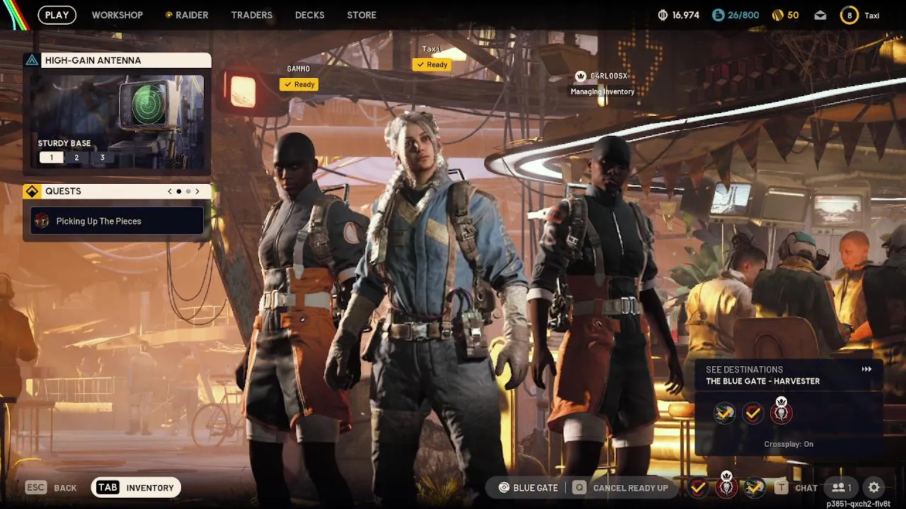Image resolution: width=906 pixels, height=509 pixels.
Task: Click GAMMO's Ready status badge
Action: pos(299,84)
